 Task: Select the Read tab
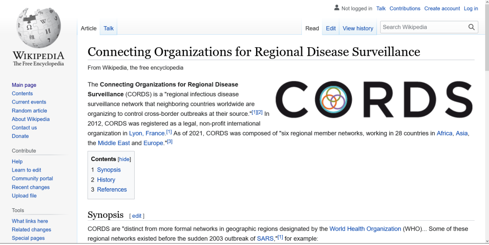[312, 28]
